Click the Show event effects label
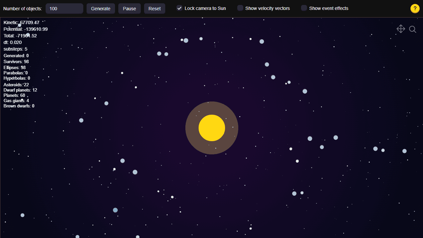 pyautogui.click(x=328, y=8)
